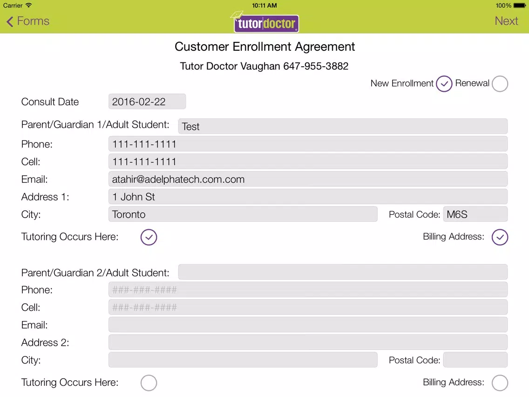Focus the Guardian 2 Cell field

tap(308, 307)
